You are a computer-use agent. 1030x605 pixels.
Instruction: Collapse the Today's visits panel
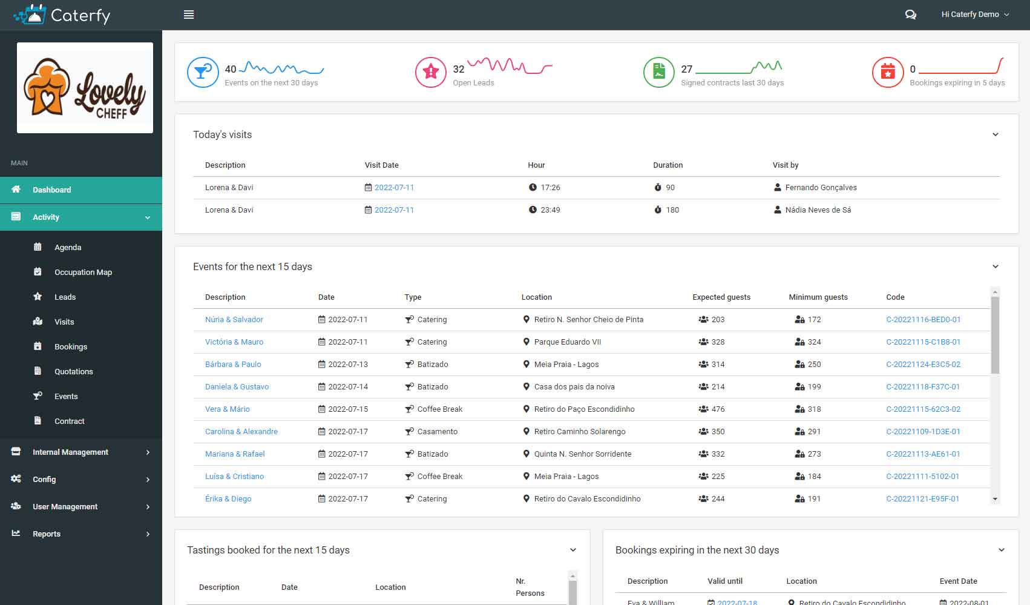(x=996, y=134)
